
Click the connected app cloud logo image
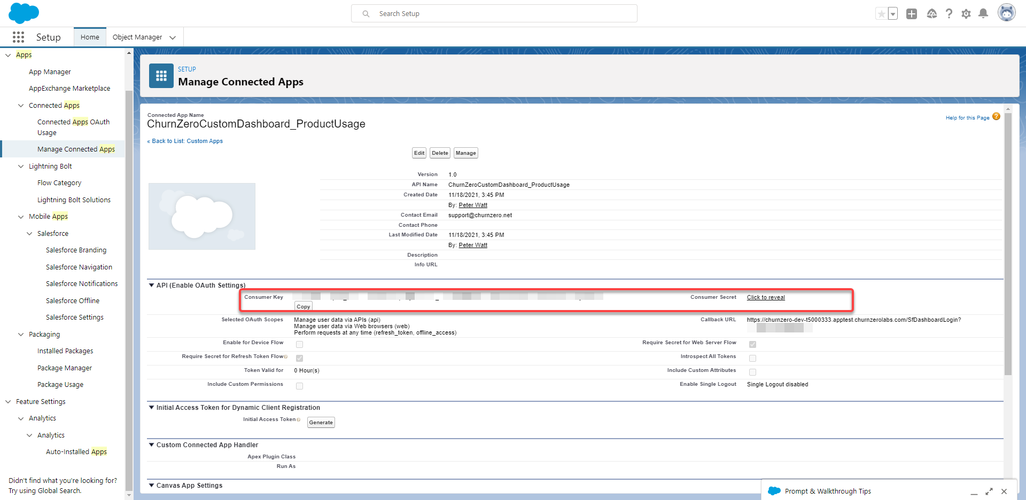(202, 216)
